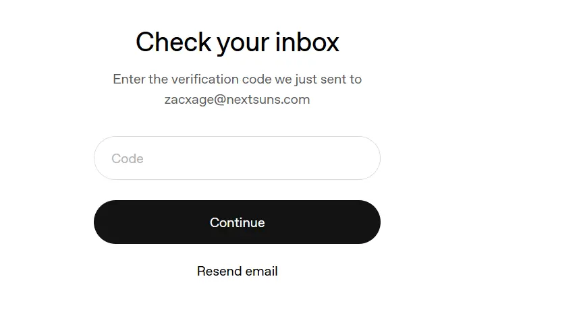Viewport: 579px width, 314px height.
Task: Activate the dark pill-shaped Continue button
Action: tap(237, 222)
